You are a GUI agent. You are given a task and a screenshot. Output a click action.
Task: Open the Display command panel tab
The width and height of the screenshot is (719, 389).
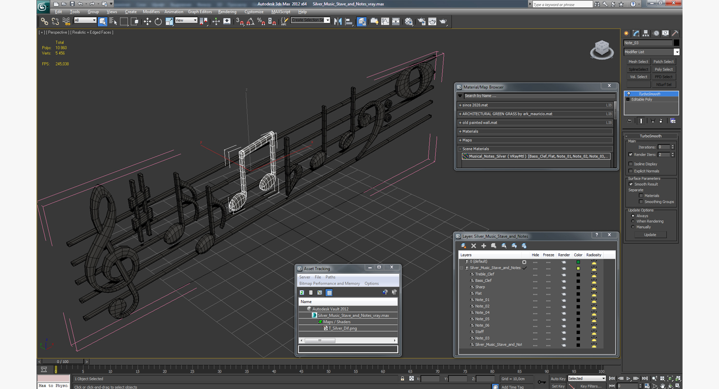pos(666,33)
